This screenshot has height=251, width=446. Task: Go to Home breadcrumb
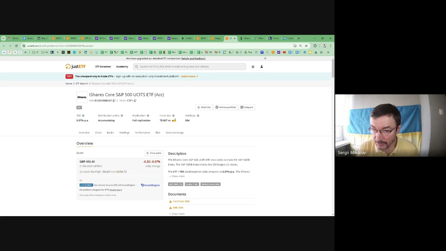(x=69, y=84)
